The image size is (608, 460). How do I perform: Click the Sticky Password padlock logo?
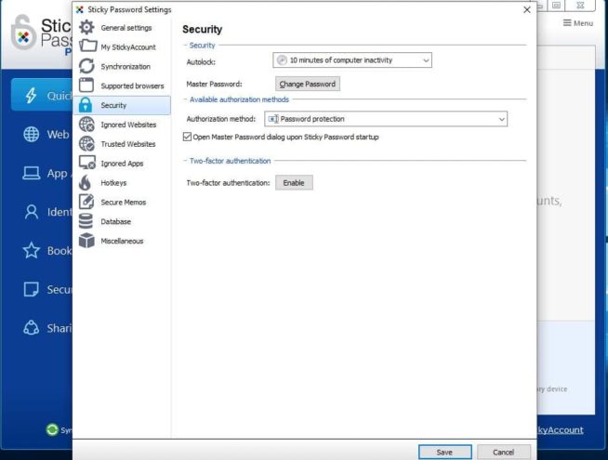23,33
